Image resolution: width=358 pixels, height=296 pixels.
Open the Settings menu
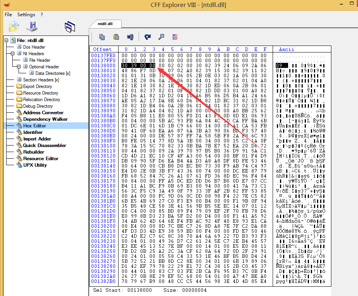pos(26,14)
